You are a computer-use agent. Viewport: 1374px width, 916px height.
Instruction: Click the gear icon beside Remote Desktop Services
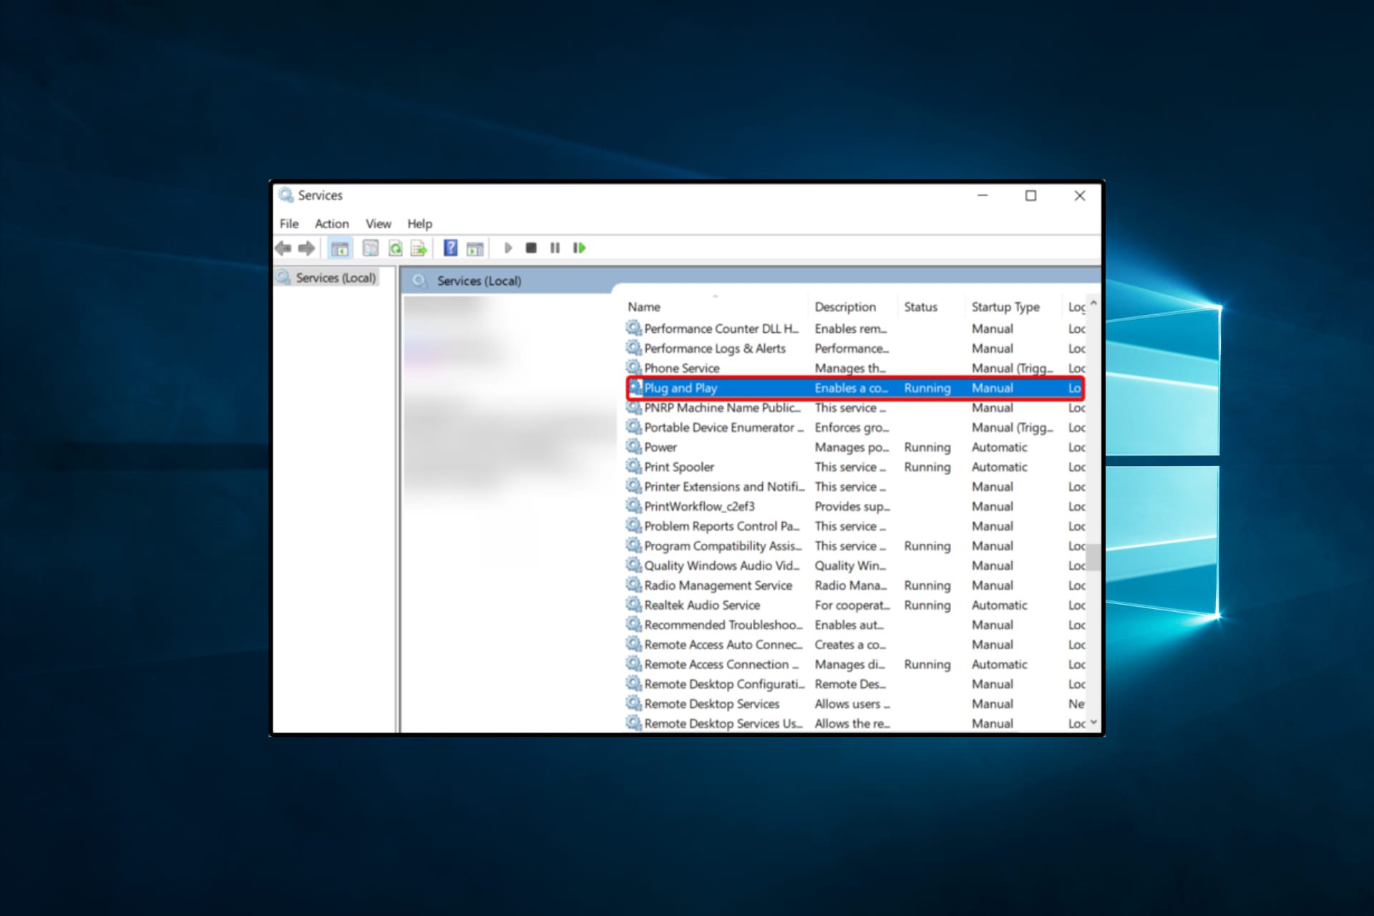pyautogui.click(x=634, y=703)
